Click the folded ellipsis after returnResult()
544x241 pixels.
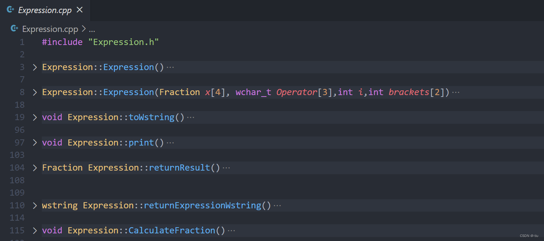coord(226,168)
